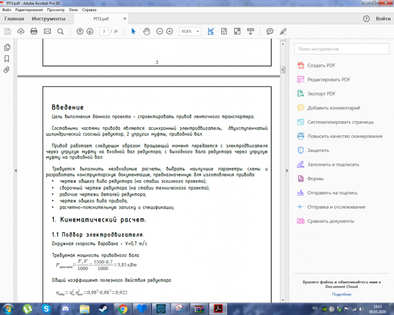Open Добавить комментарий tool
Viewport: 394px width, 315px height.
329,108
